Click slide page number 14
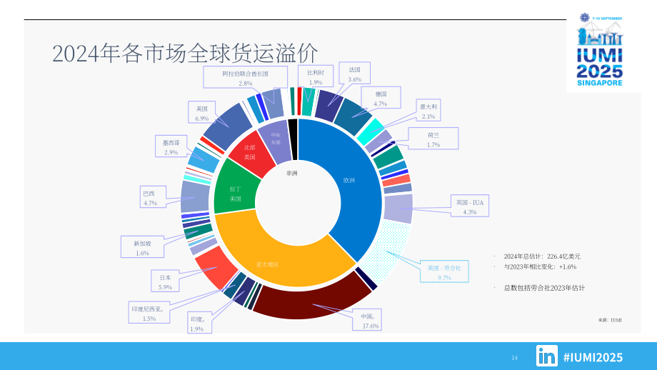The width and height of the screenshot is (657, 370). tap(515, 357)
